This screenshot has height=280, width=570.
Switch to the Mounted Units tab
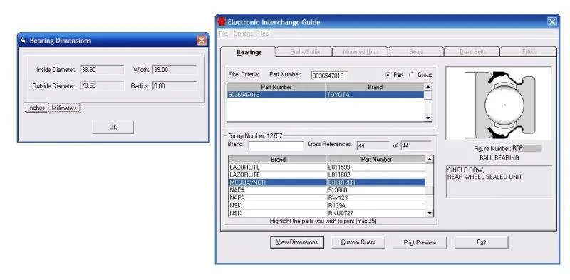pyautogui.click(x=361, y=51)
